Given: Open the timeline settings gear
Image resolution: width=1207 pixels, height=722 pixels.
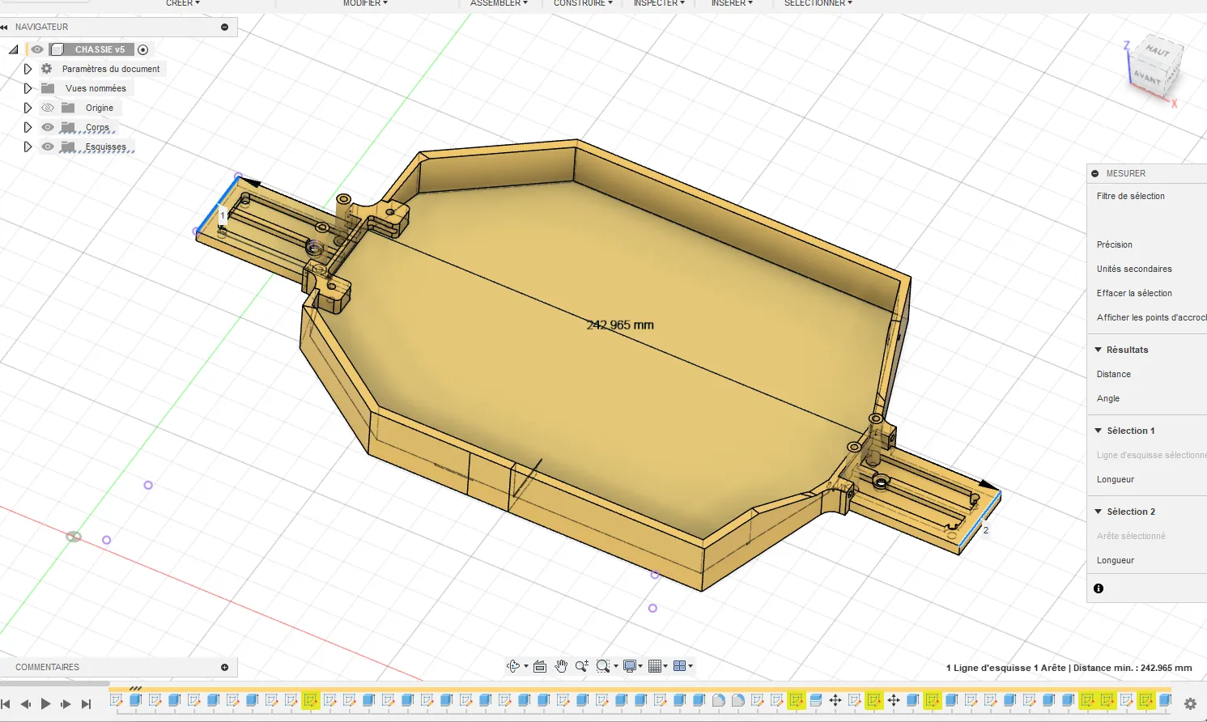Looking at the screenshot, I should click(x=1190, y=703).
